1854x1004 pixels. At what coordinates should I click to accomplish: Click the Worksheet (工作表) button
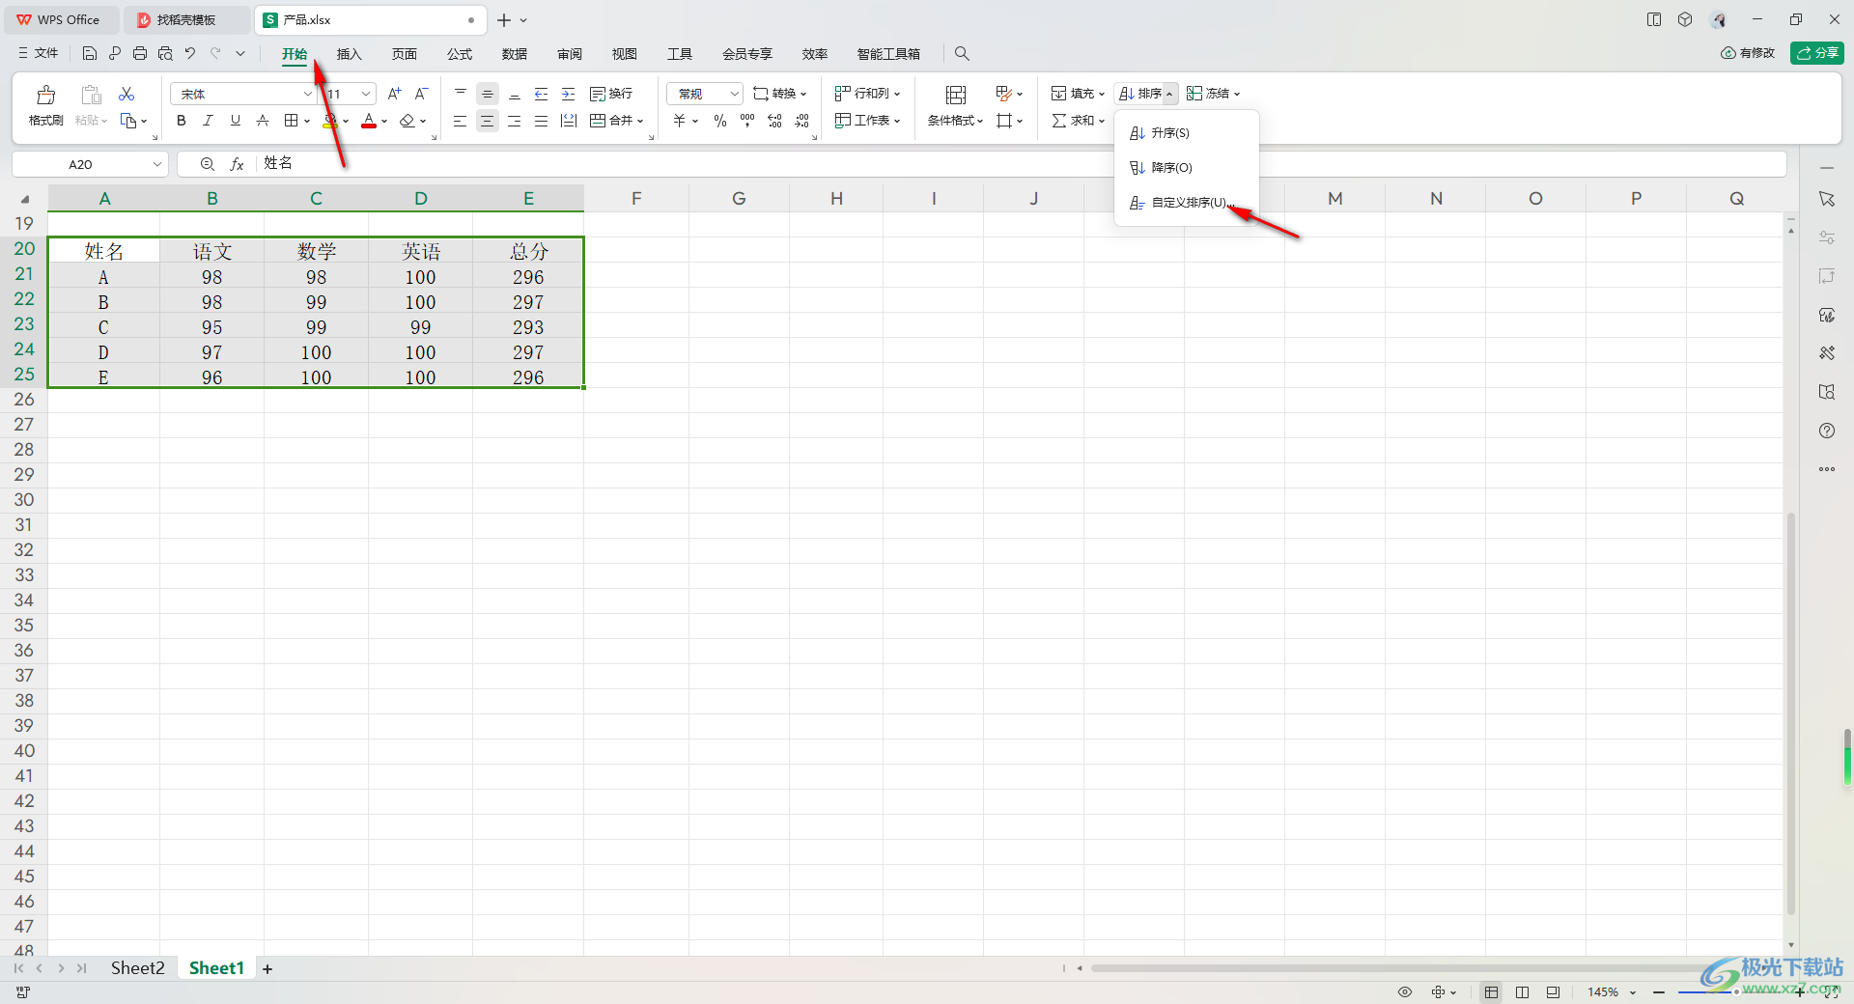pyautogui.click(x=868, y=121)
